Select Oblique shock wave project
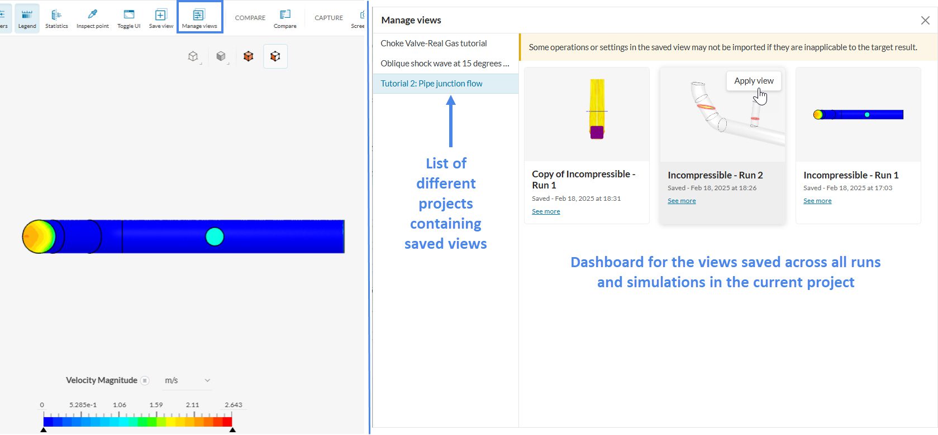This screenshot has height=435, width=938. [445, 64]
